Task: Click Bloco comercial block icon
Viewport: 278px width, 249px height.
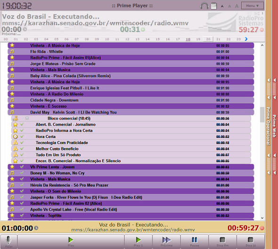Action: pos(16,118)
